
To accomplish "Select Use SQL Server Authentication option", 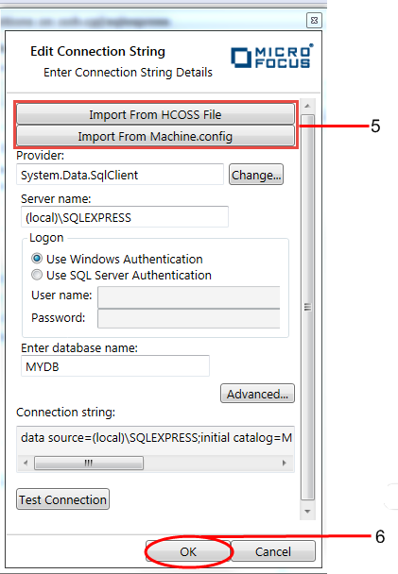I will [37, 275].
